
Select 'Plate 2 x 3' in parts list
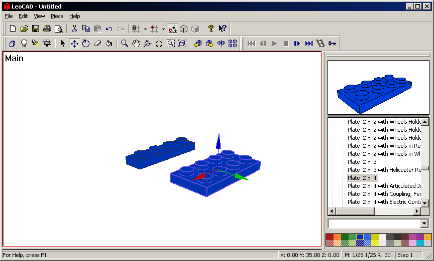[x=362, y=162]
